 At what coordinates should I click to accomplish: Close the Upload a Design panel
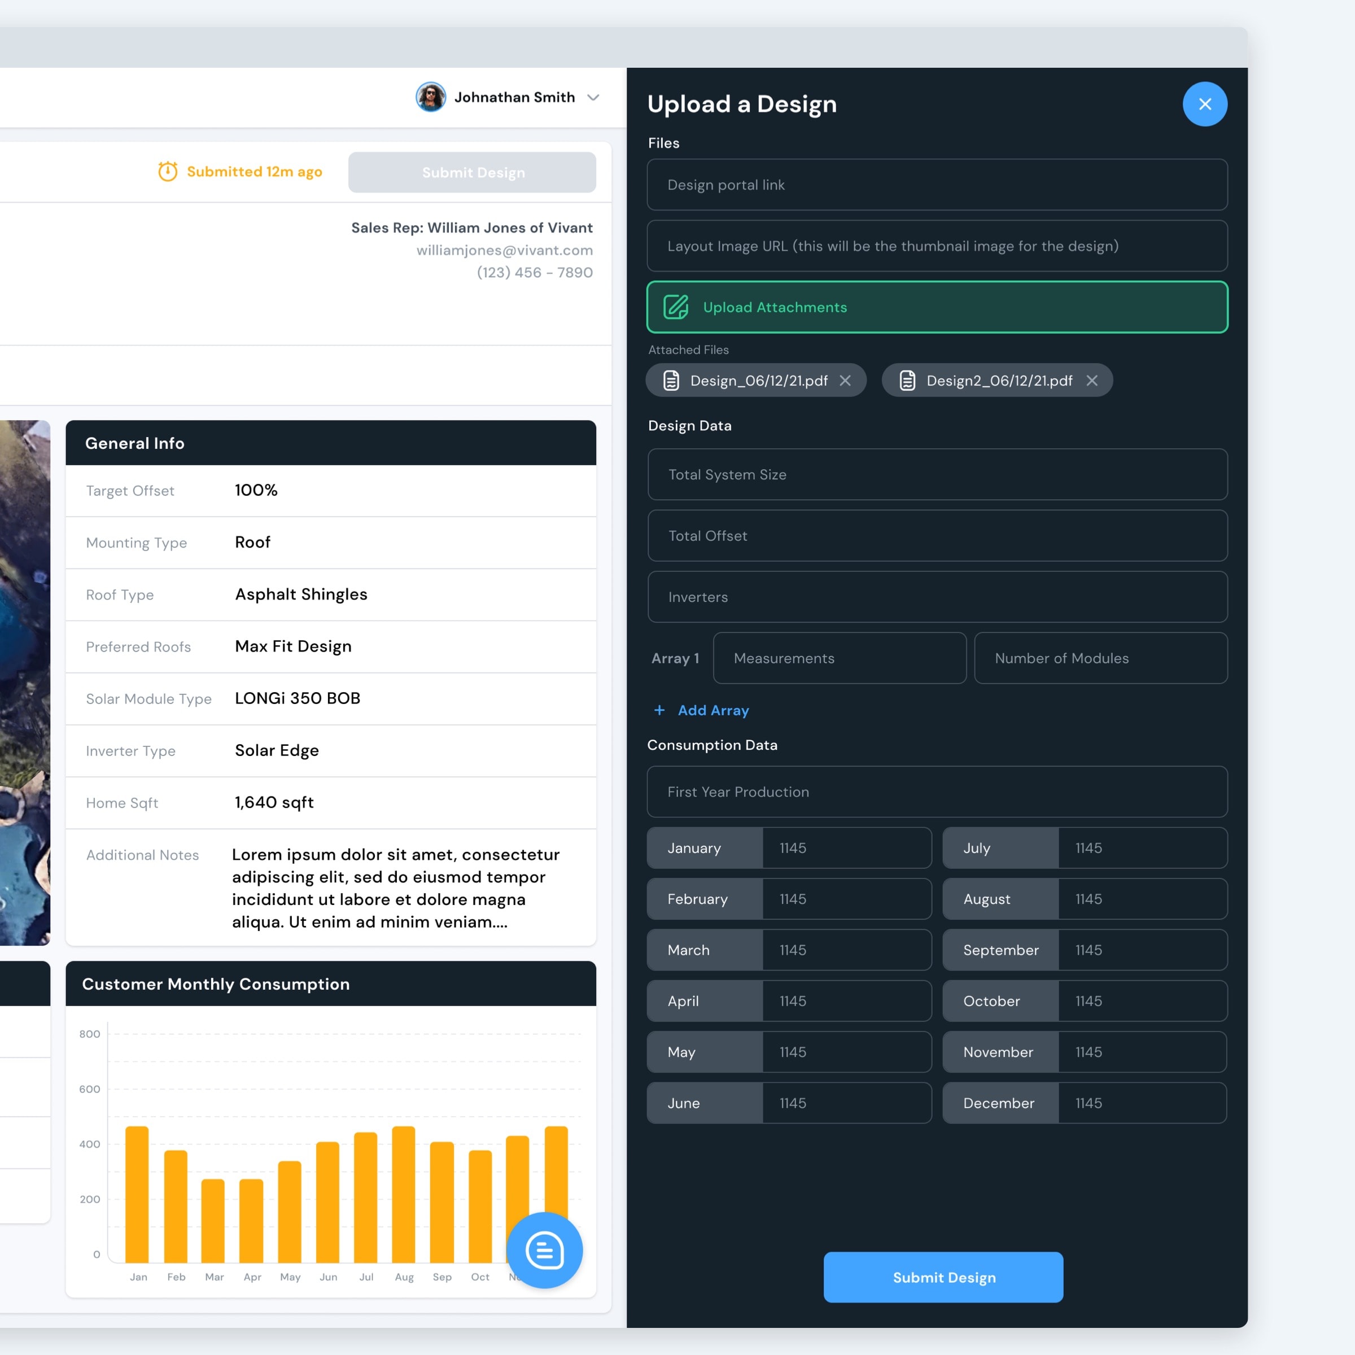(1204, 104)
